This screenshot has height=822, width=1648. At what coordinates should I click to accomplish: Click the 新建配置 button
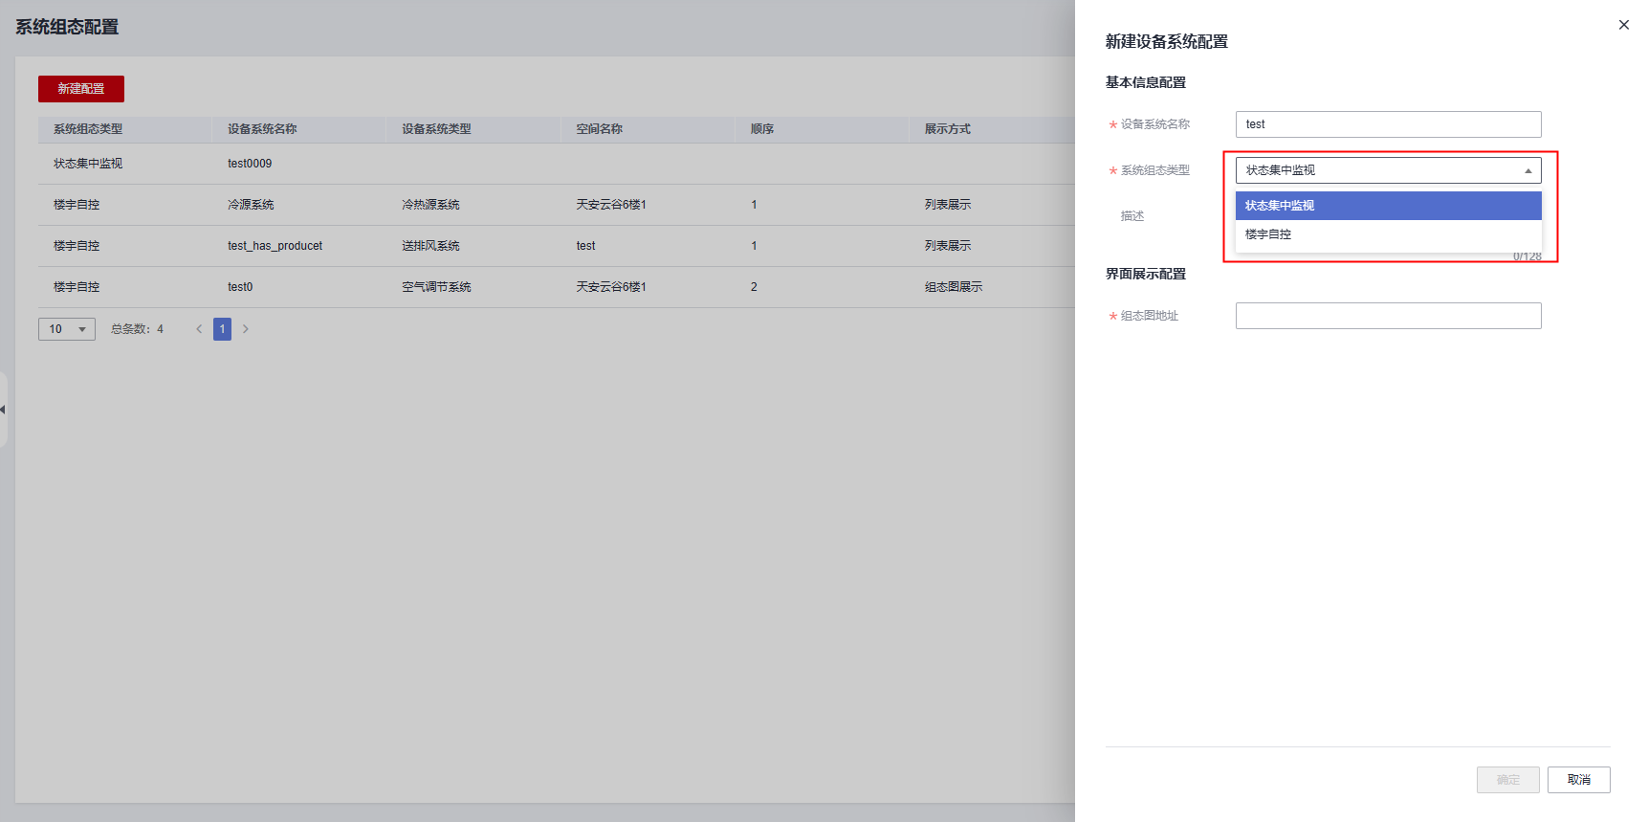[x=81, y=89]
